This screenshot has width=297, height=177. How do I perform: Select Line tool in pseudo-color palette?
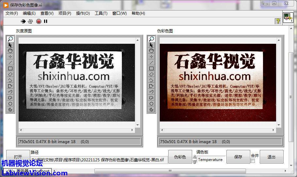click(x=151, y=62)
